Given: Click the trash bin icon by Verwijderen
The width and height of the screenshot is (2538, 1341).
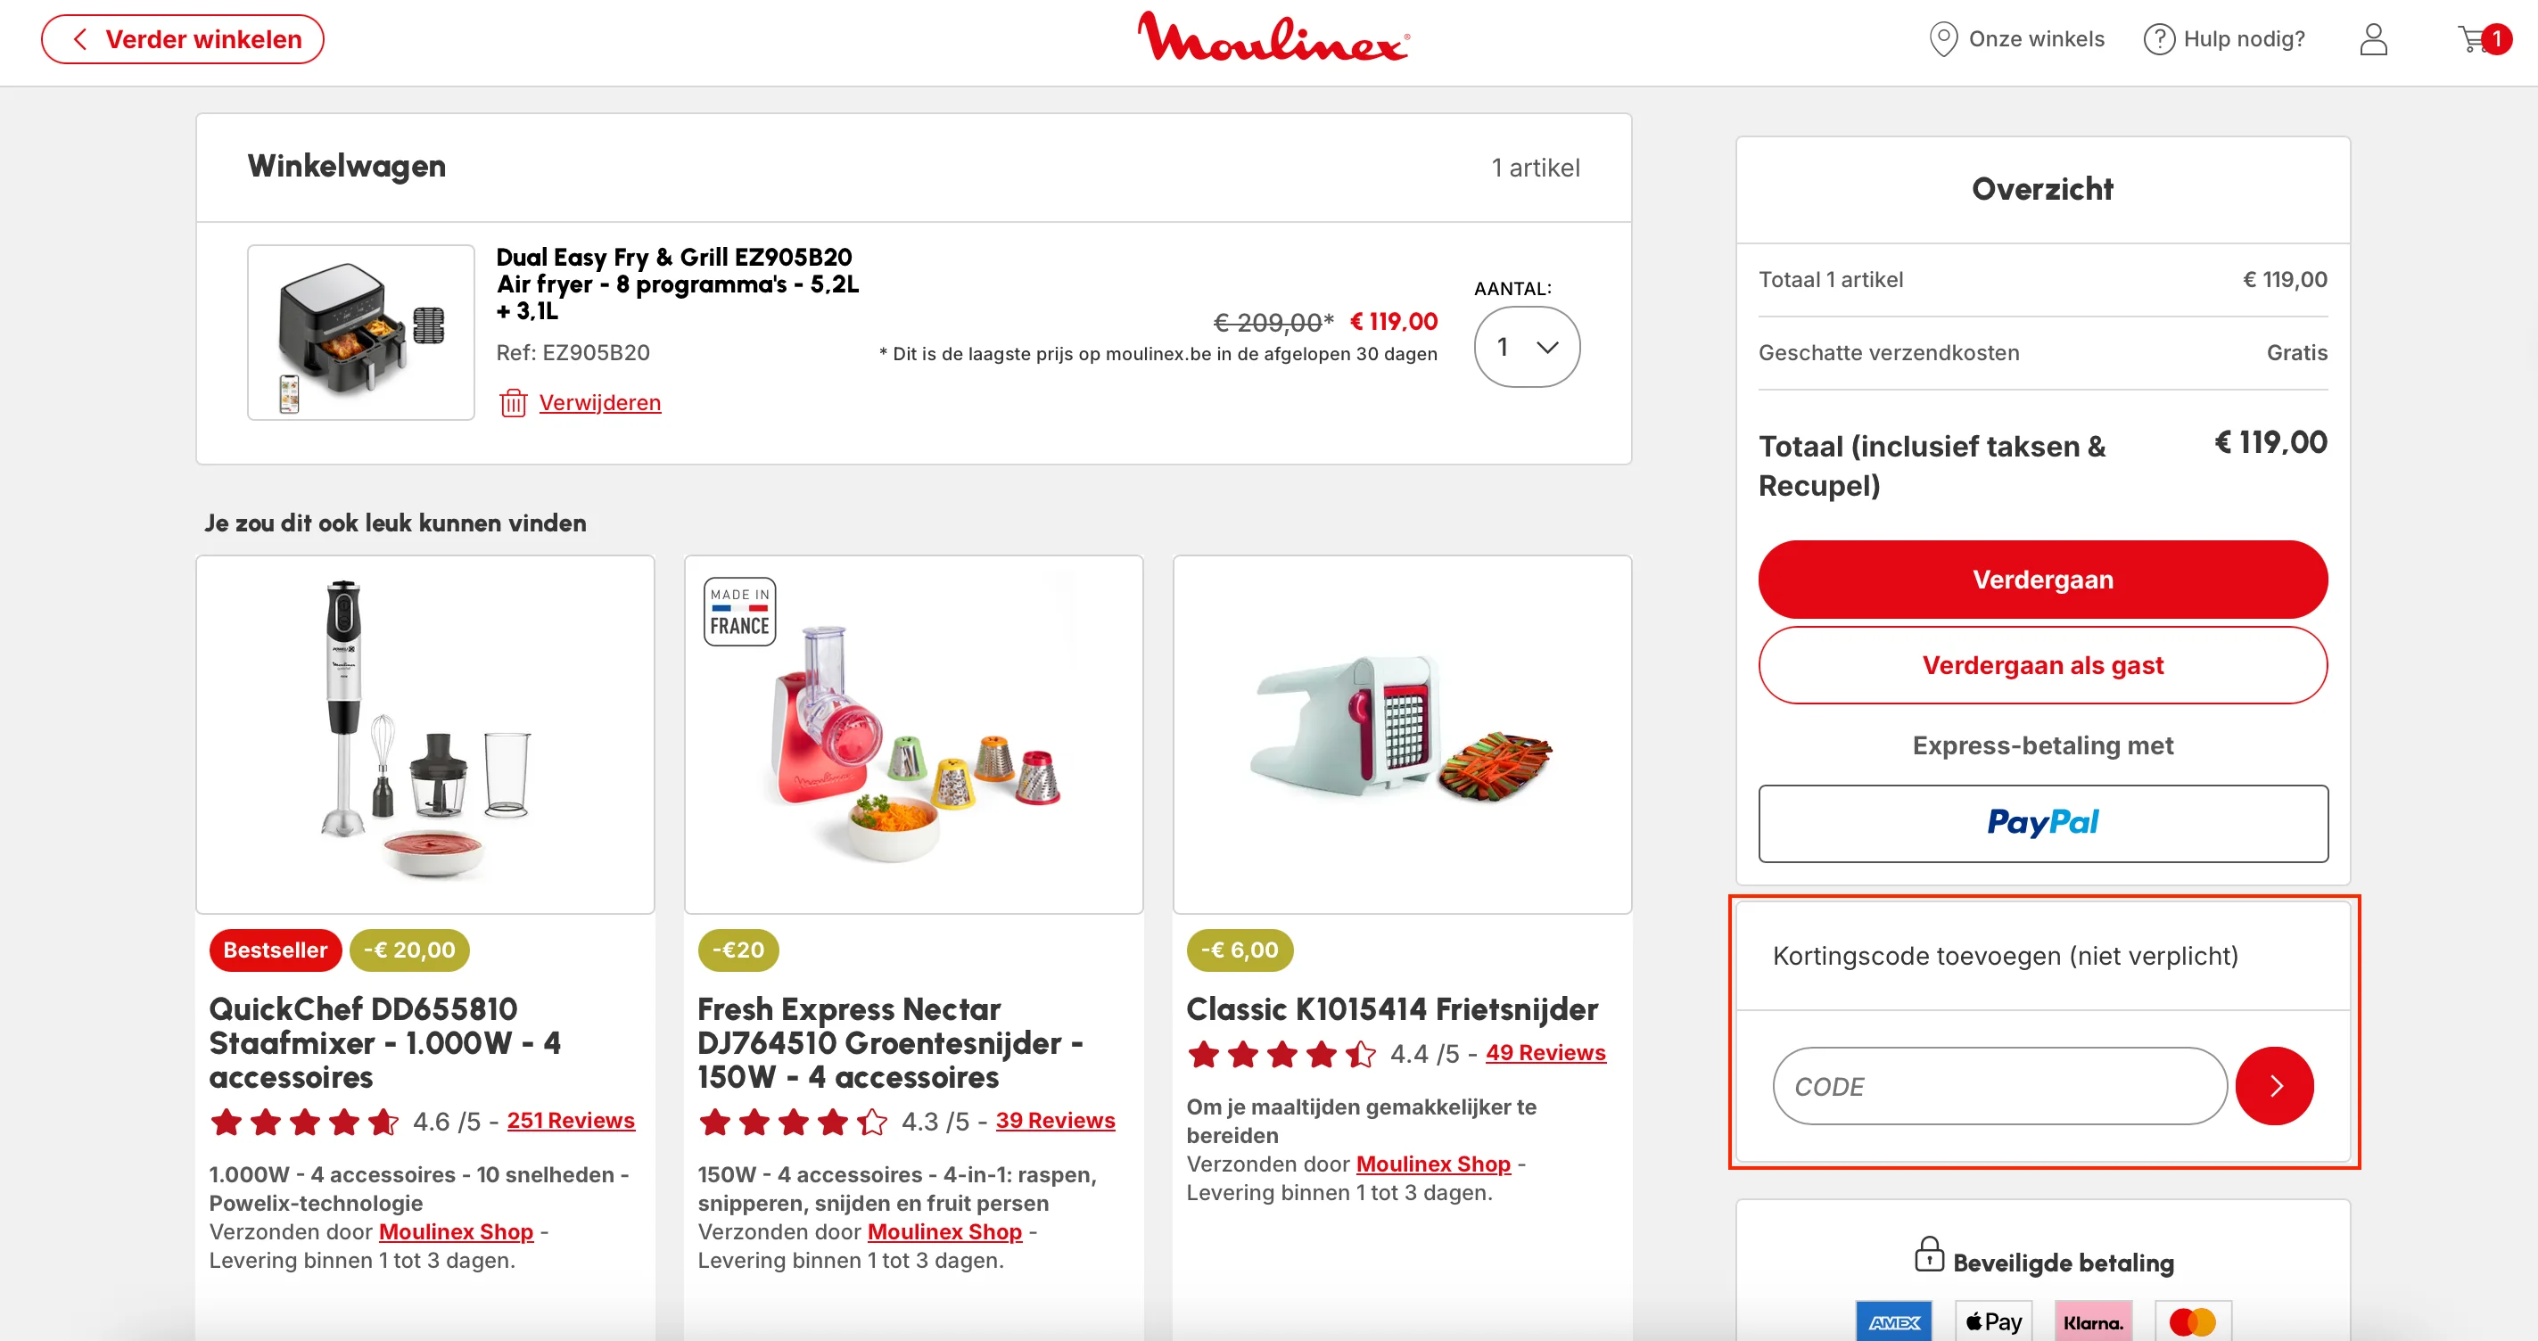Looking at the screenshot, I should (513, 403).
